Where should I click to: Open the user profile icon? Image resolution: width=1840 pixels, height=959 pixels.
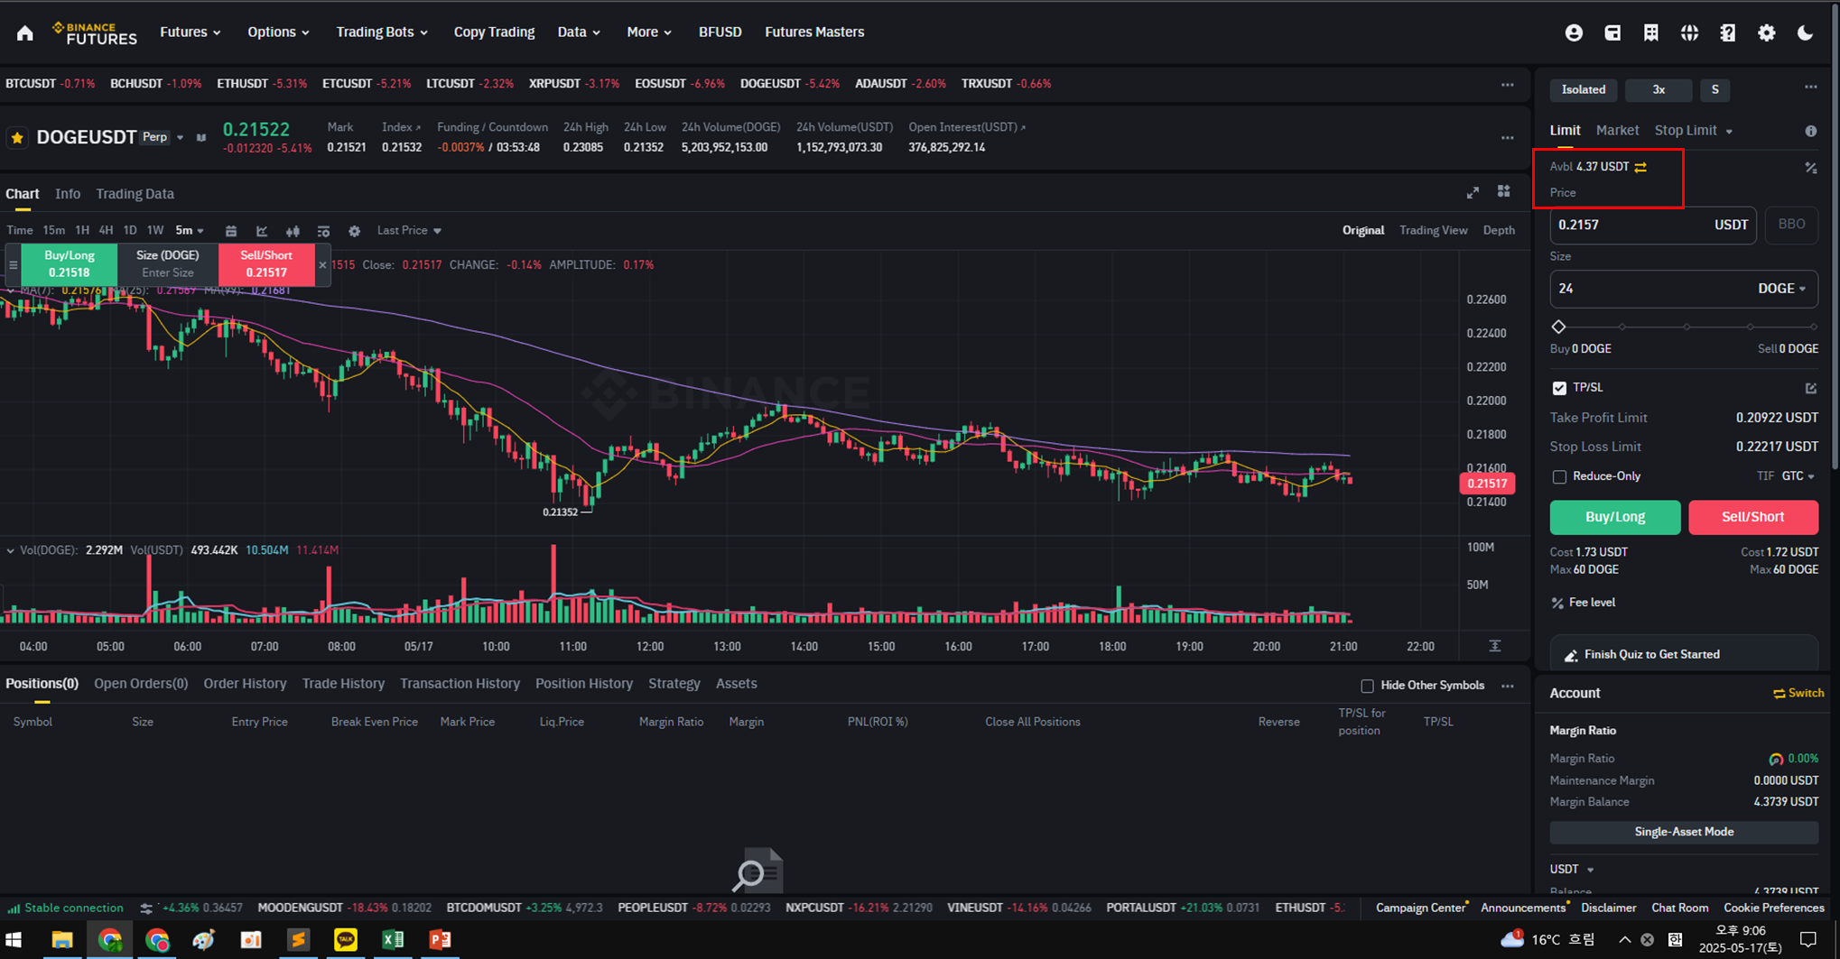[1574, 32]
